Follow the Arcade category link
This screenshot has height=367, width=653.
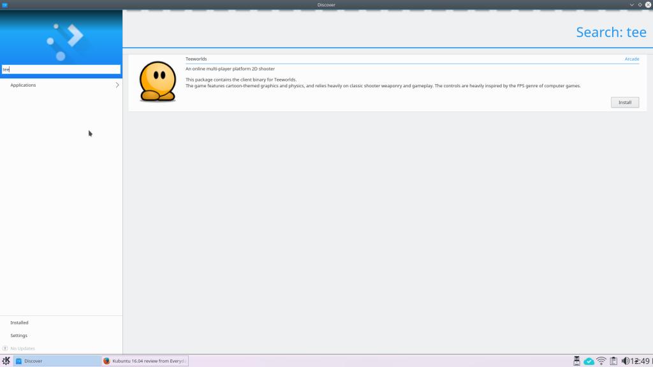tap(631, 59)
